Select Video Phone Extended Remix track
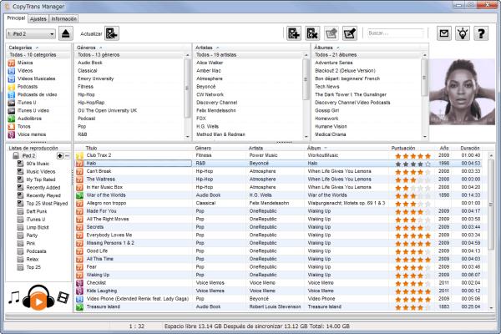Screen dimensions: 501x334 [x=138, y=299]
